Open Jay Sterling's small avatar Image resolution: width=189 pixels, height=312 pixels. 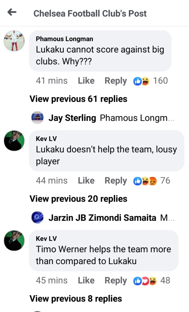(37, 118)
